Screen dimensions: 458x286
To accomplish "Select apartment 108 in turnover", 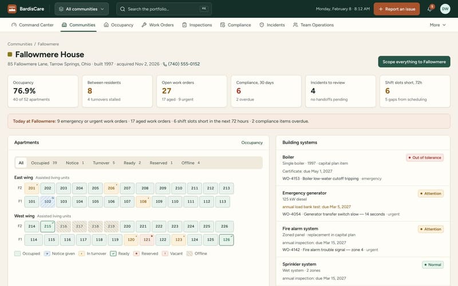I will tap(143, 202).
